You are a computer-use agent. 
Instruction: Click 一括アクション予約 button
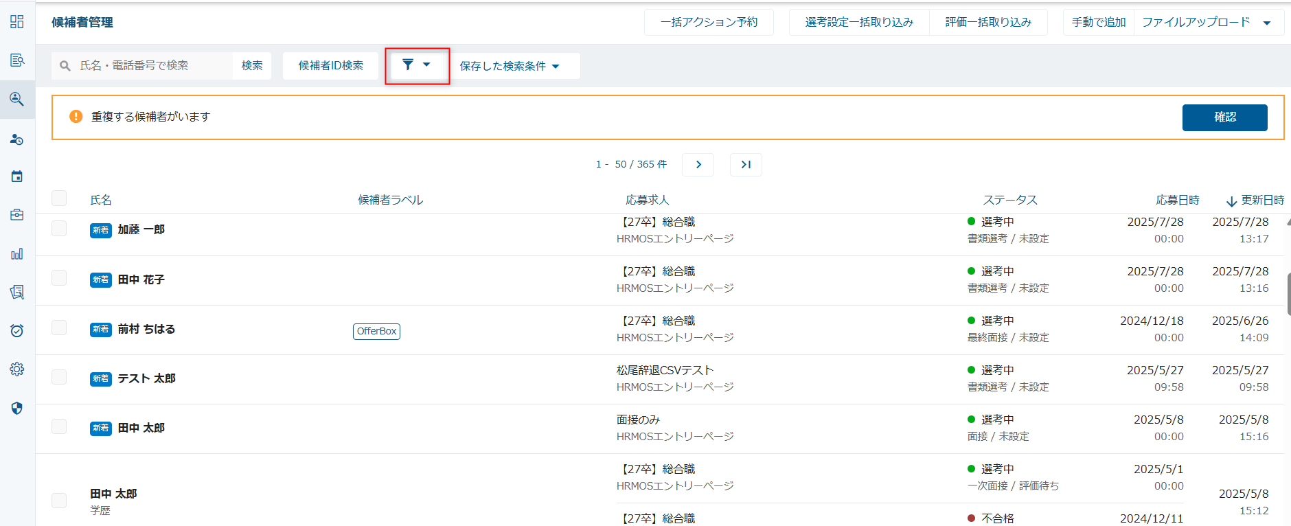click(x=709, y=23)
